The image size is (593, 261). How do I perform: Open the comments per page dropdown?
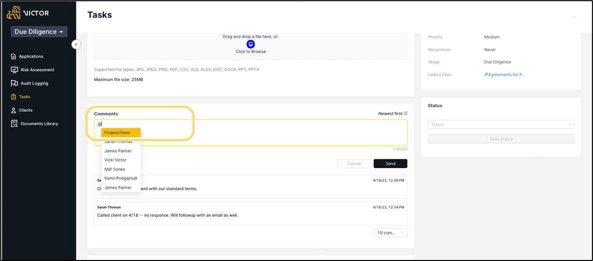coord(391,233)
